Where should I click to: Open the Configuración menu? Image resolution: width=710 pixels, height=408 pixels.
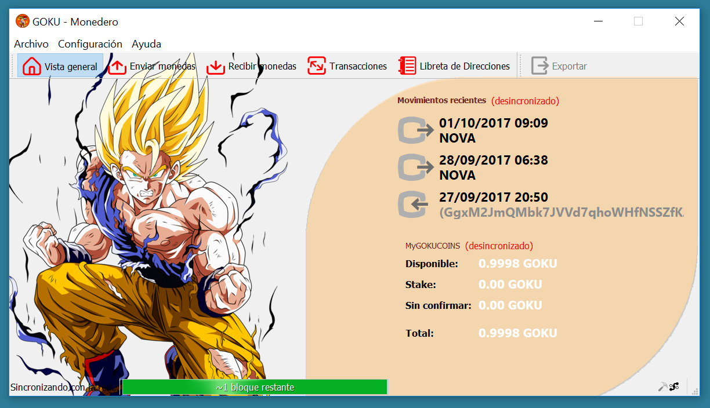[x=90, y=44]
